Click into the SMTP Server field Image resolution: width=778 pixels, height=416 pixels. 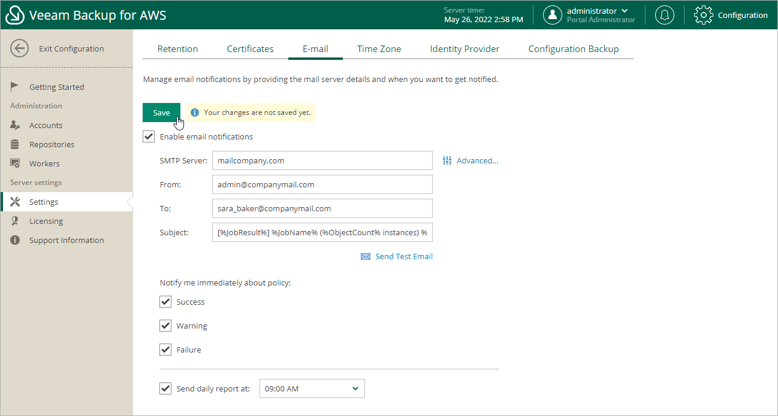pos(322,160)
